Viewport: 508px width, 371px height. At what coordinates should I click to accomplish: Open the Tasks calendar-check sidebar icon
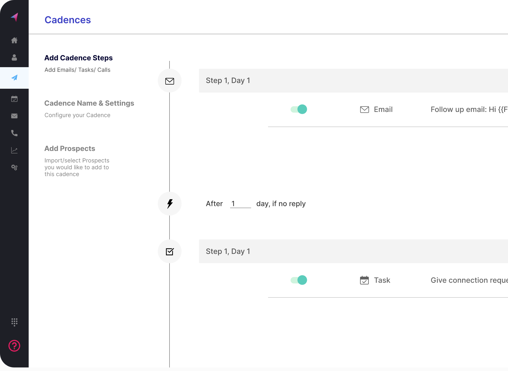point(14,99)
